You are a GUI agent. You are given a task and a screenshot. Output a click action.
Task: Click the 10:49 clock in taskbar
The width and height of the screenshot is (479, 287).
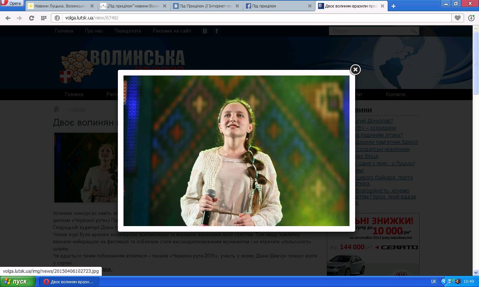[x=469, y=282]
